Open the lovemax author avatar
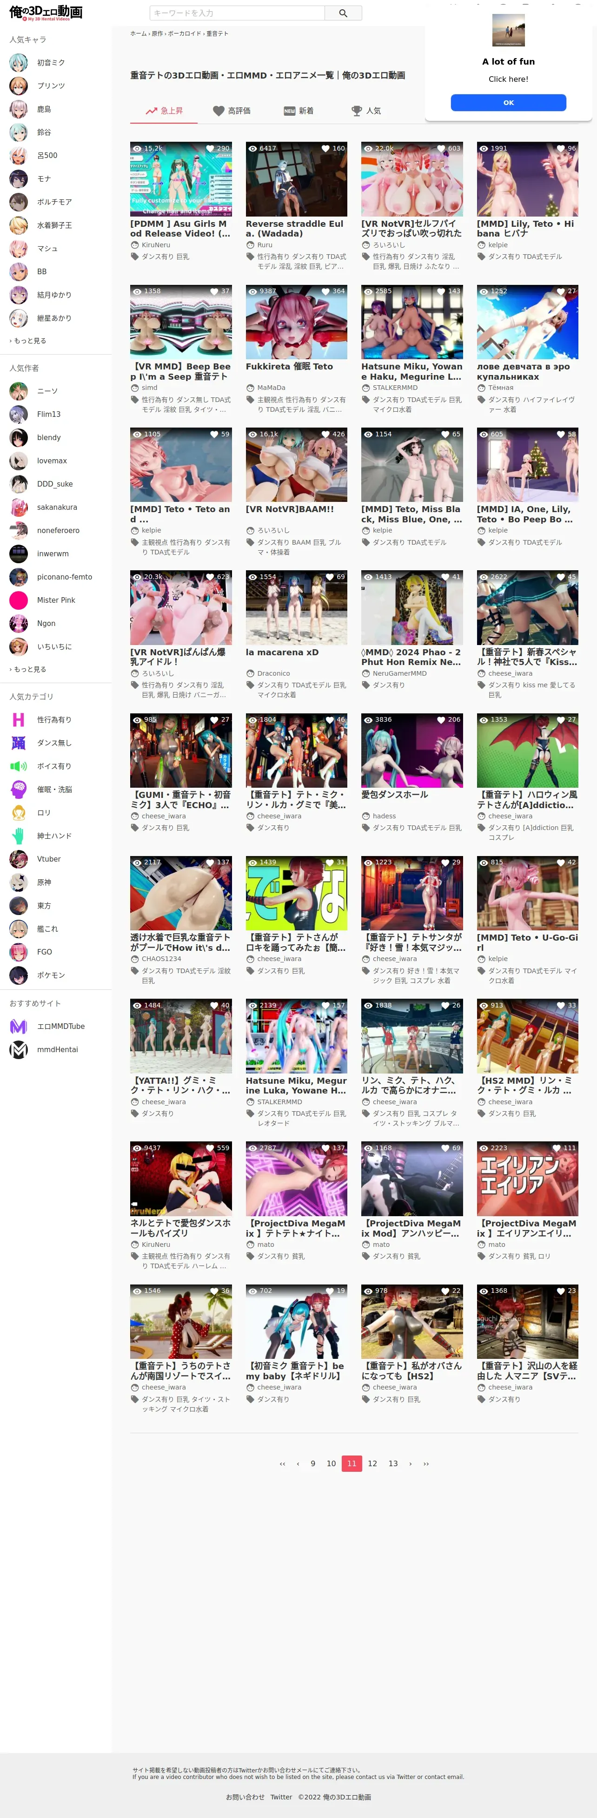Viewport: 597px width, 1818px height. (19, 461)
